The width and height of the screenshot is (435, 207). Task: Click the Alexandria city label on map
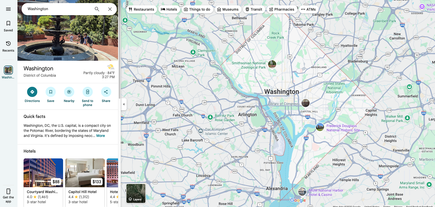click(277, 189)
